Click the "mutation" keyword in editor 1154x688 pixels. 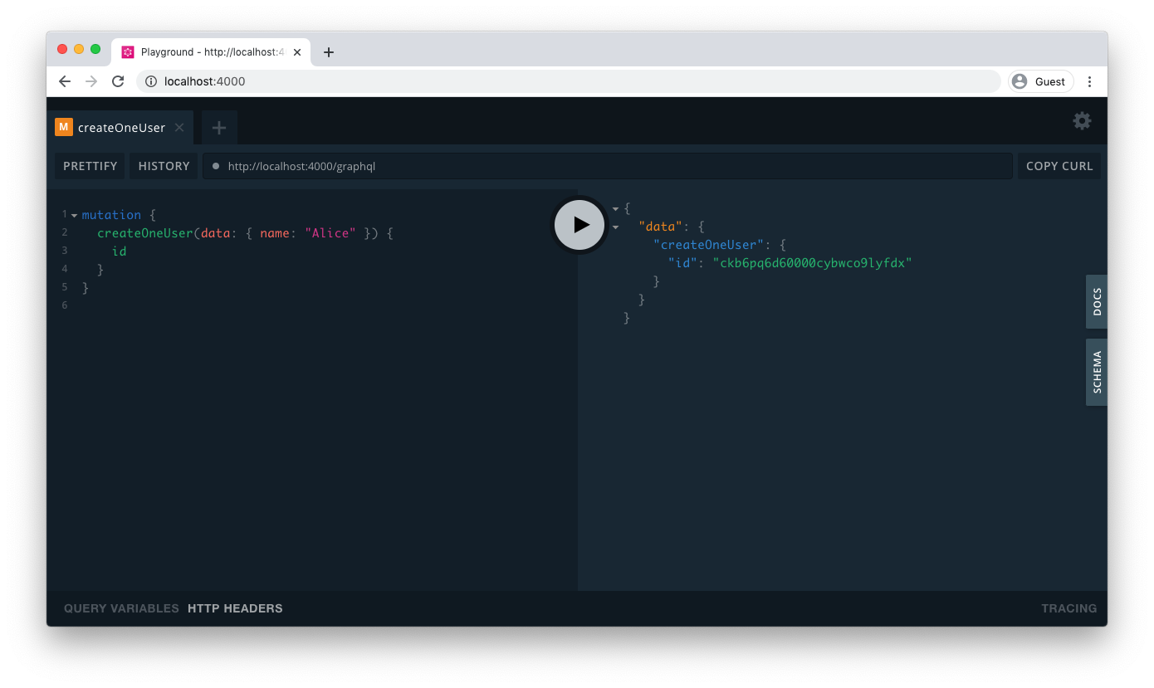(111, 215)
